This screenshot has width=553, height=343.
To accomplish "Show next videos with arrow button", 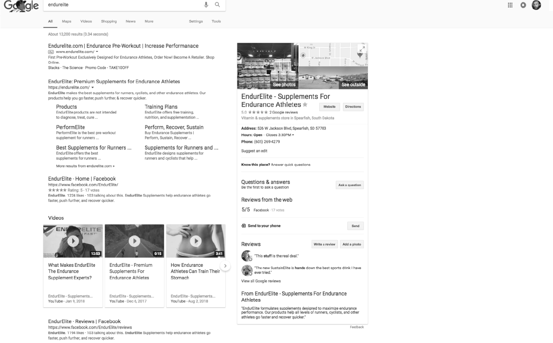I will [225, 266].
